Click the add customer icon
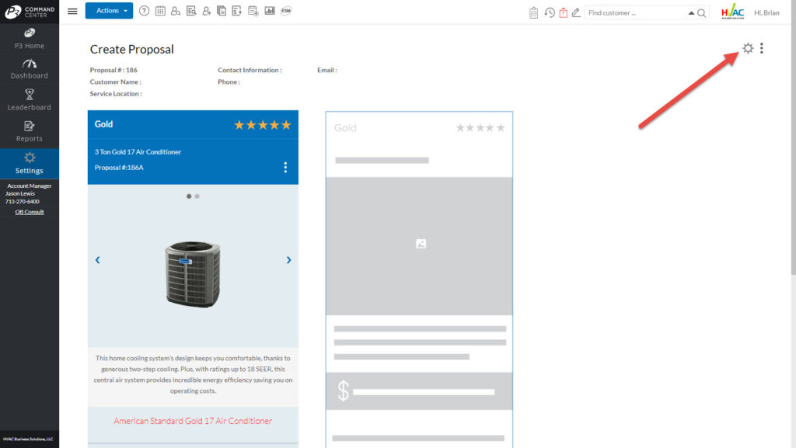The width and height of the screenshot is (796, 448). [x=207, y=11]
